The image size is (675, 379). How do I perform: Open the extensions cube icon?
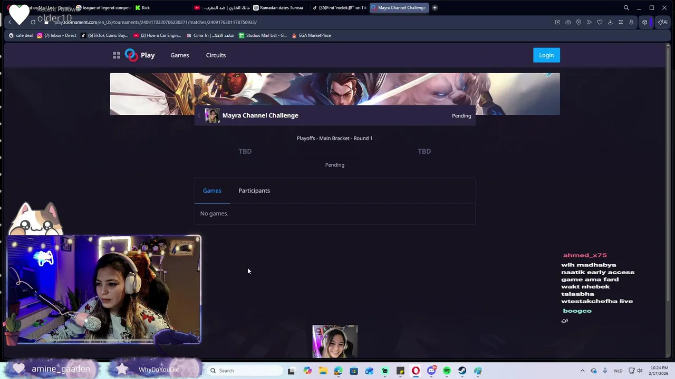644,22
